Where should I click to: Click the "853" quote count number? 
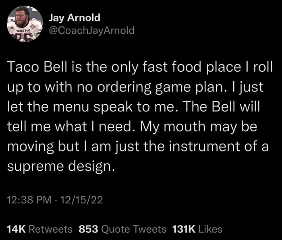[x=89, y=230]
